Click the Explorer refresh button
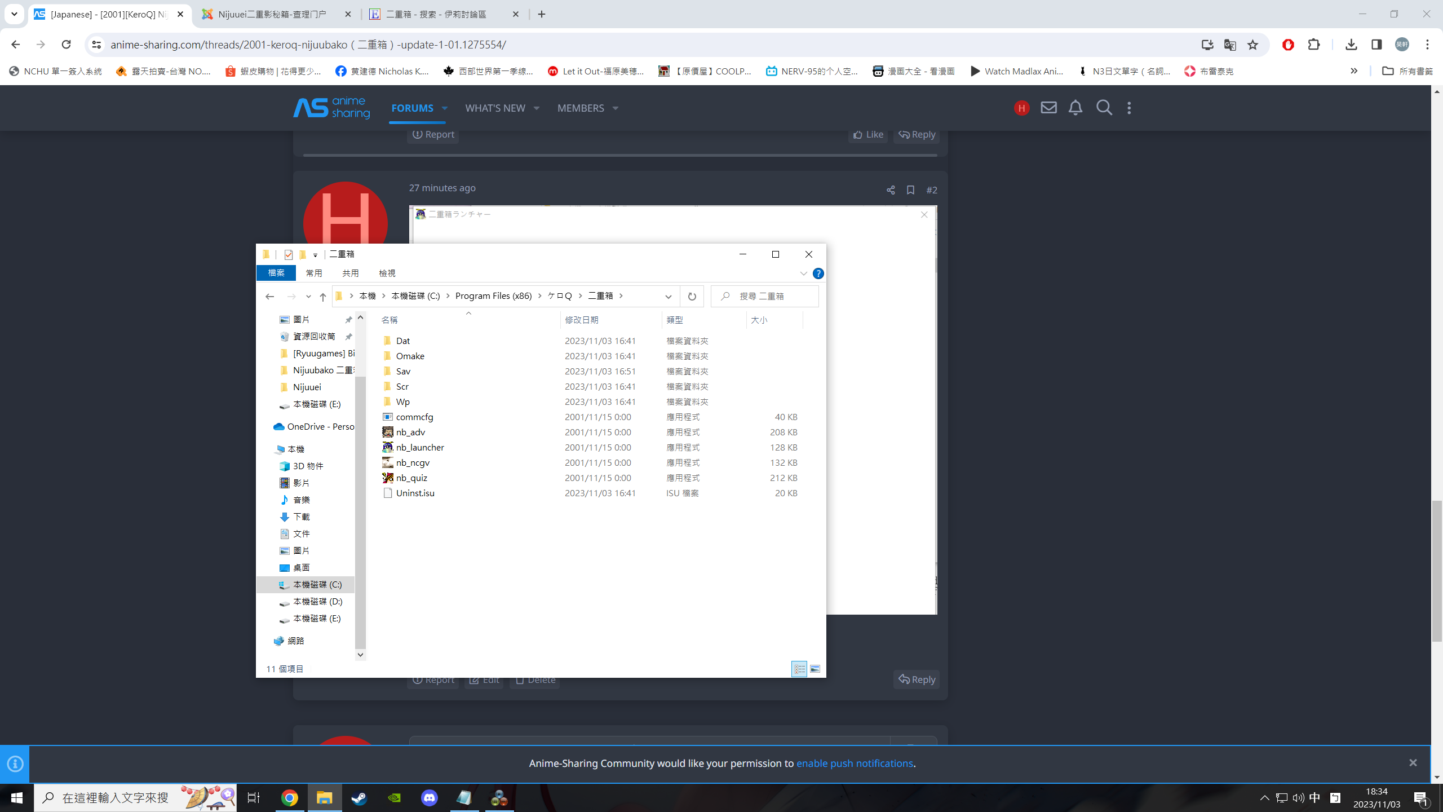This screenshot has width=1443, height=812. pyautogui.click(x=692, y=296)
